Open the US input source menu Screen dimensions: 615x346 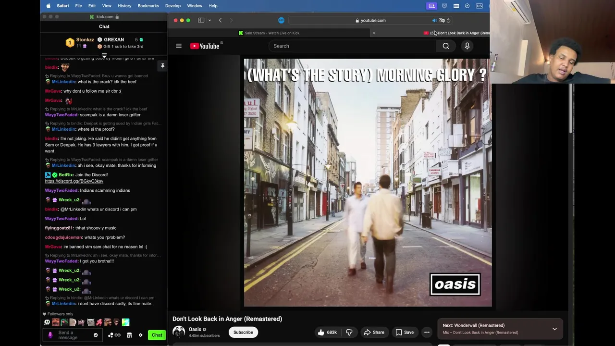479,6
